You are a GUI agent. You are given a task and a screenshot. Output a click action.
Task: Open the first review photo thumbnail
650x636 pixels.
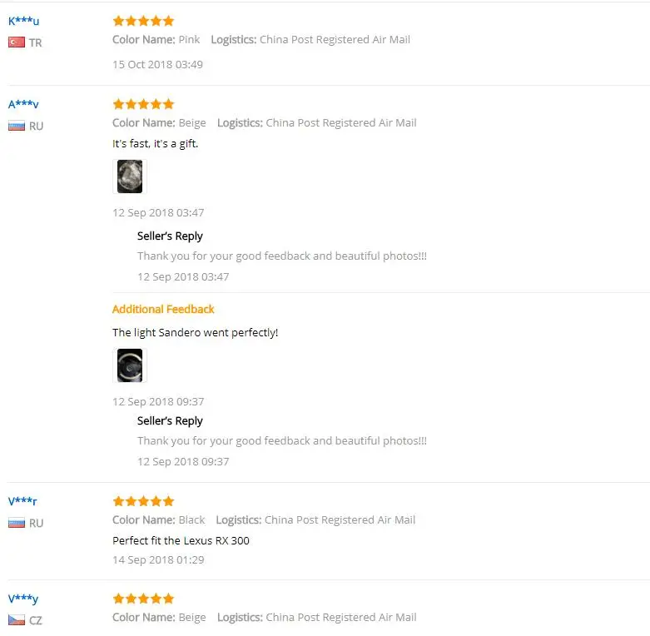pos(130,176)
